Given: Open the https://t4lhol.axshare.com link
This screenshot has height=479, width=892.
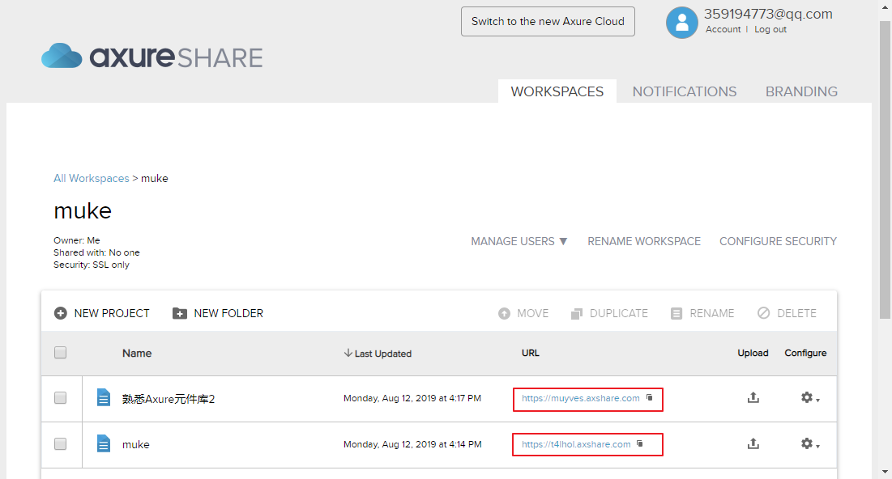Looking at the screenshot, I should click(576, 444).
